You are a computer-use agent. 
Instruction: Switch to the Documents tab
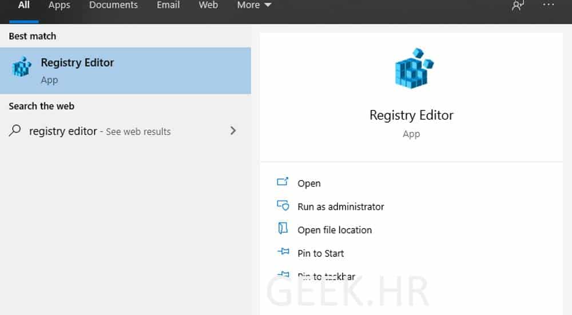pyautogui.click(x=113, y=5)
